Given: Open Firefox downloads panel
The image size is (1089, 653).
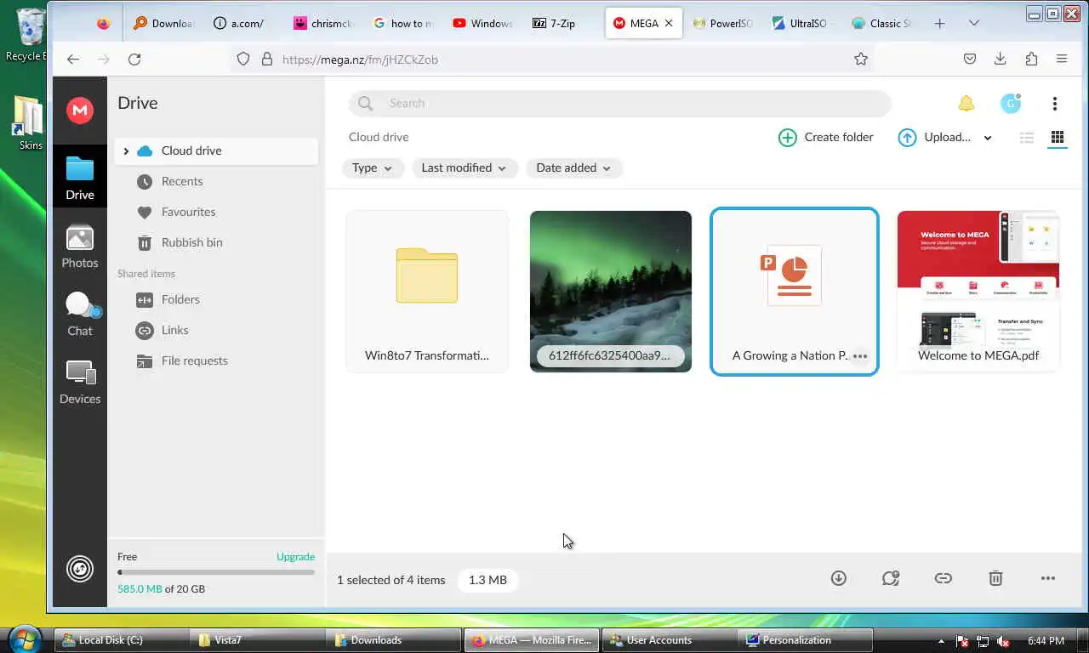Looking at the screenshot, I should [1001, 59].
